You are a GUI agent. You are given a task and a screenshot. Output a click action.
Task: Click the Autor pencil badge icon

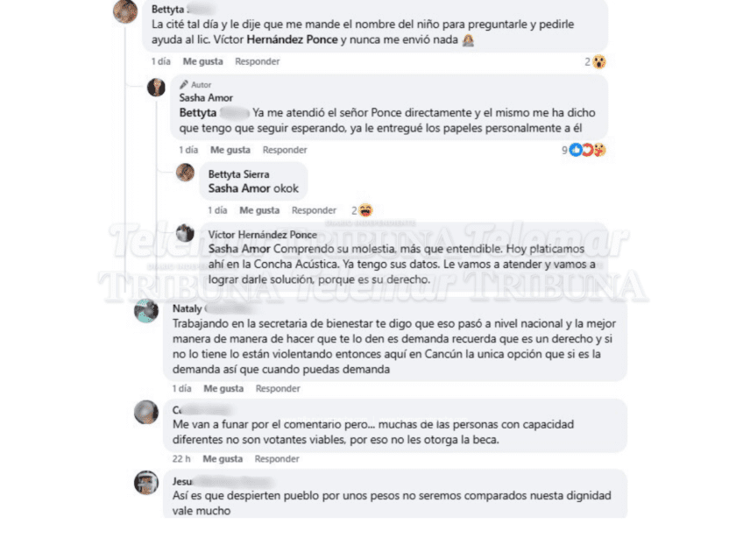pos(184,85)
